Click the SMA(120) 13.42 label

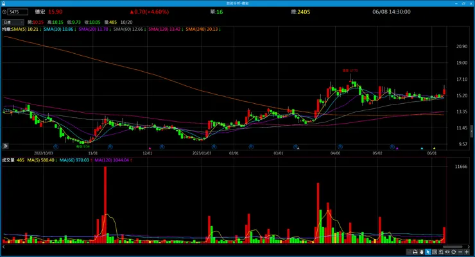[x=166, y=29]
